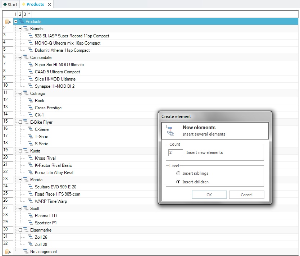300x256 pixels.
Task: Select Road Race HFS 905-com element
Action: click(x=58, y=194)
